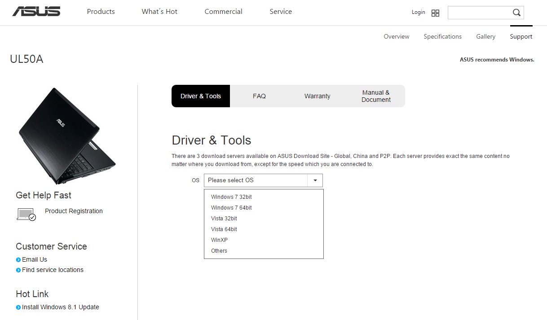Switch to the Gallery tab
The width and height of the screenshot is (547, 320).
tap(486, 37)
